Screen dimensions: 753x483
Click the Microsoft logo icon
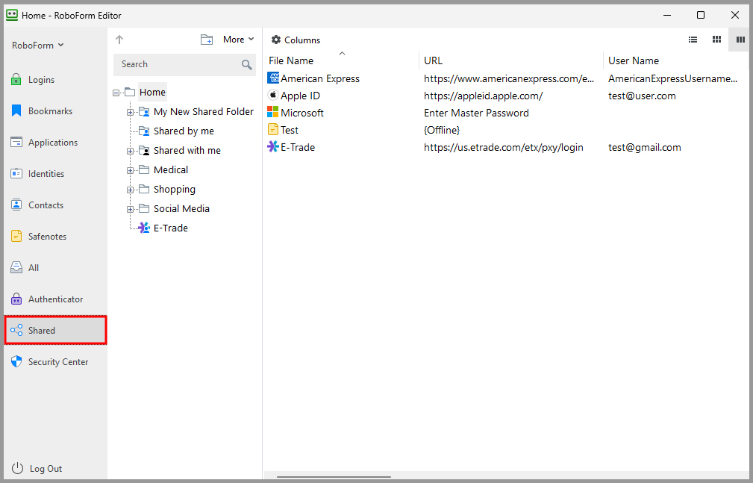click(273, 112)
